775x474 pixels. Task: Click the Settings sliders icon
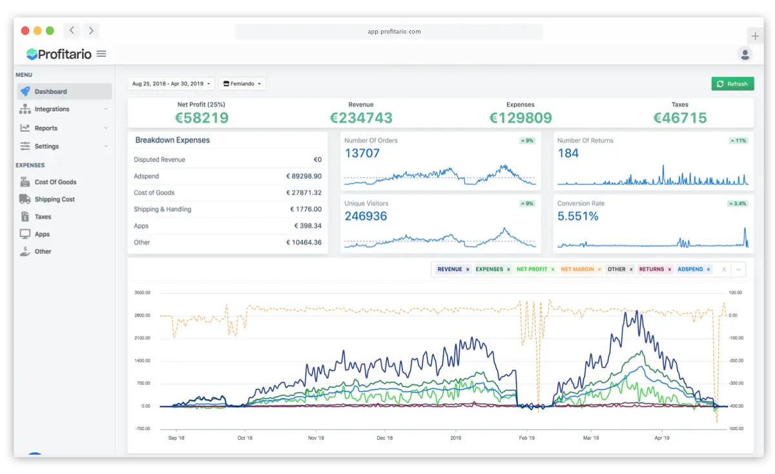(x=26, y=146)
